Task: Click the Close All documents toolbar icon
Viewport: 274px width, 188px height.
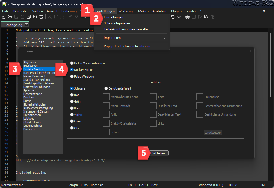Action: [x=35, y=17]
